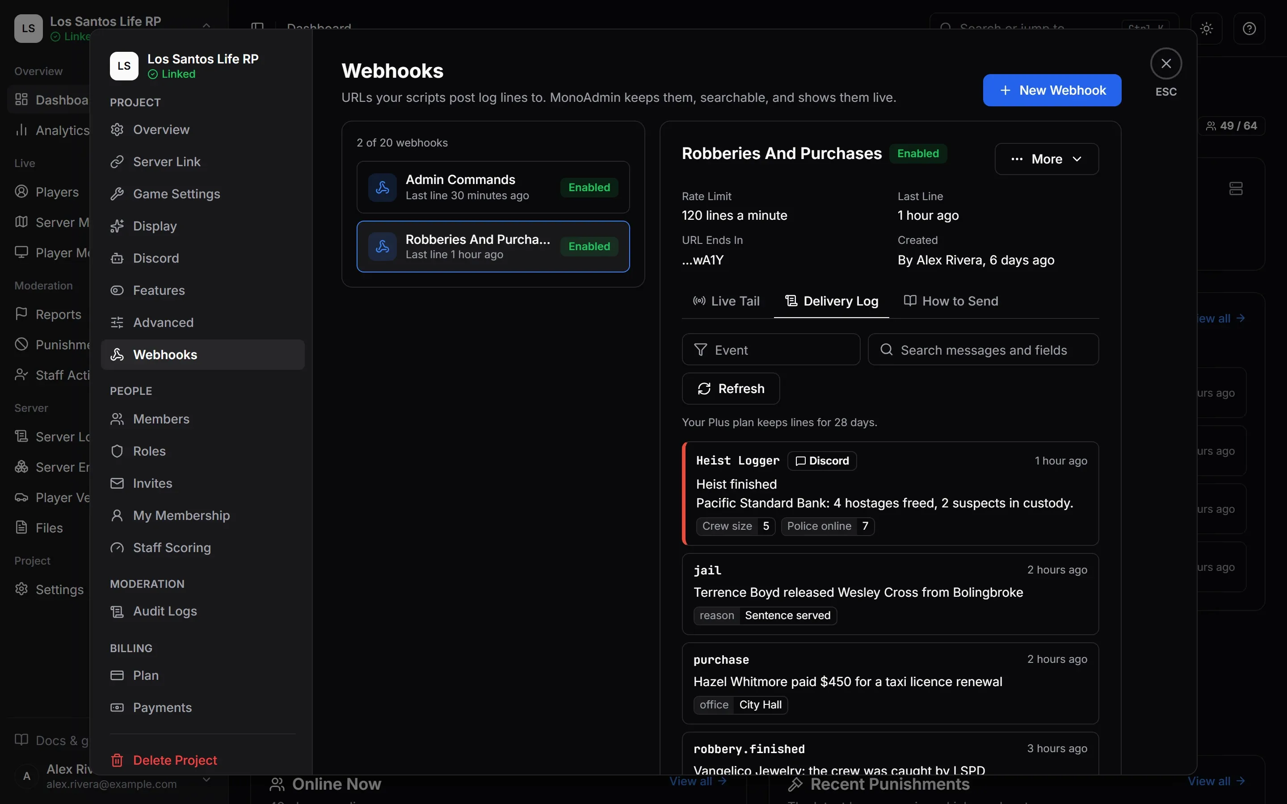1287x804 pixels.
Task: Switch to Live Tail tab
Action: pyautogui.click(x=726, y=301)
